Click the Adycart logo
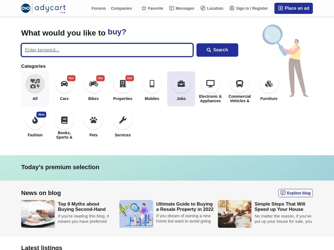 [x=43, y=8]
